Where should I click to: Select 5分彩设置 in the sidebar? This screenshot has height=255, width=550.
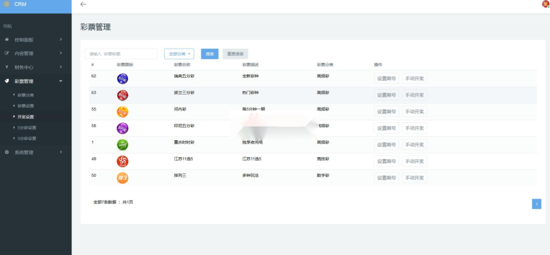pos(27,128)
